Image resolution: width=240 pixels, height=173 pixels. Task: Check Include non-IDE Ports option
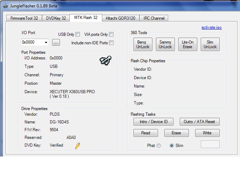pyautogui.click(x=111, y=43)
